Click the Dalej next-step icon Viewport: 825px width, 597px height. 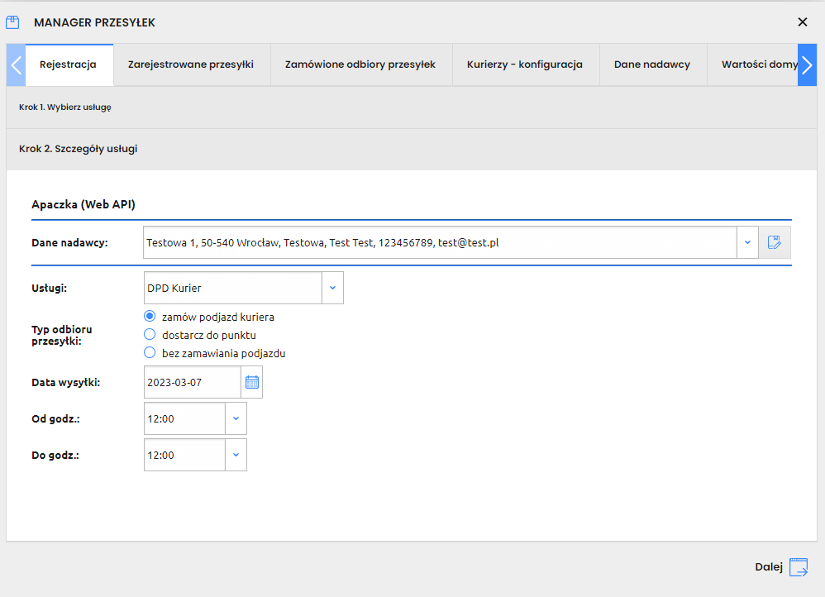tap(799, 567)
